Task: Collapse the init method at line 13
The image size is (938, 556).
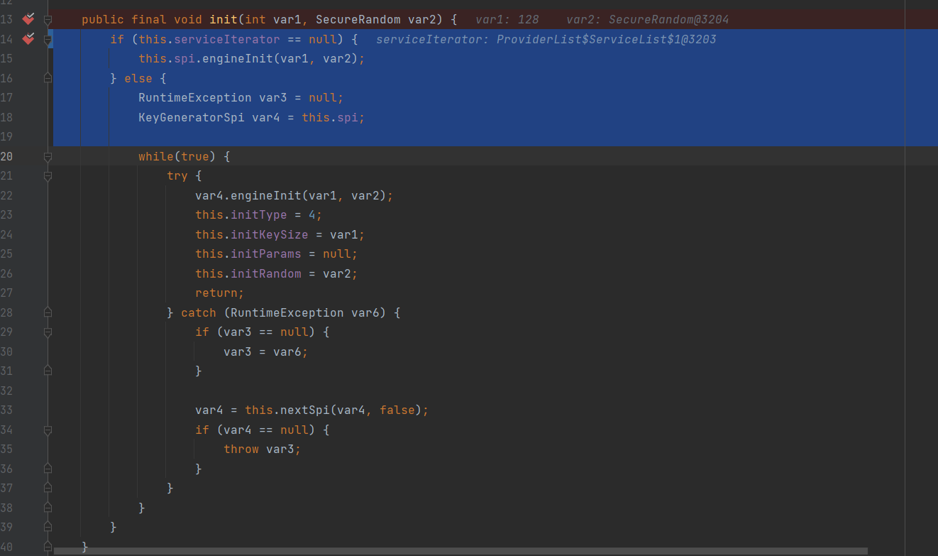Action: pyautogui.click(x=48, y=19)
